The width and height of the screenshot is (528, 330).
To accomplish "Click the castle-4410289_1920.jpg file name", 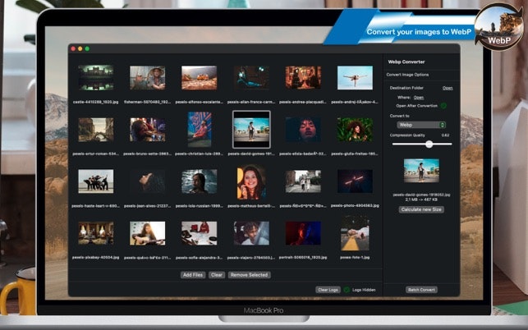I will click(x=95, y=102).
